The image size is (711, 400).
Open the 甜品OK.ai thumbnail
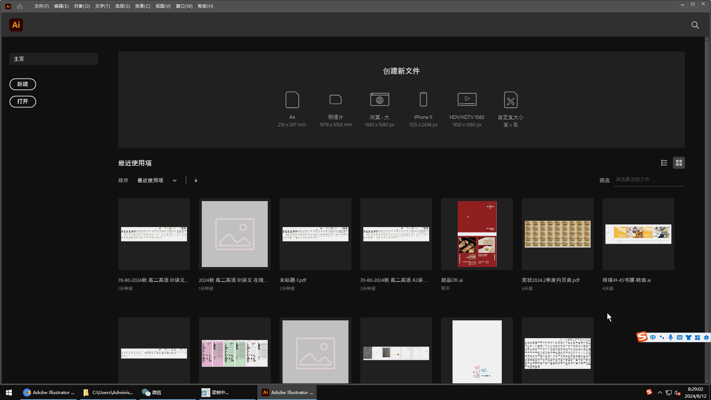(x=477, y=234)
